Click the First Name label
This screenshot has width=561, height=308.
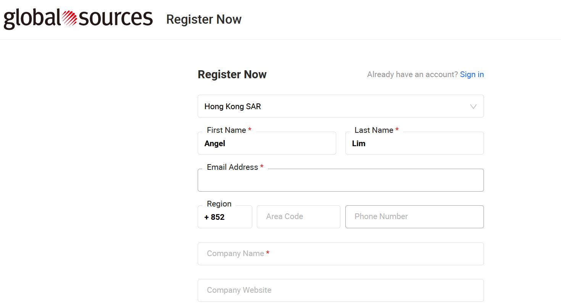tap(226, 130)
